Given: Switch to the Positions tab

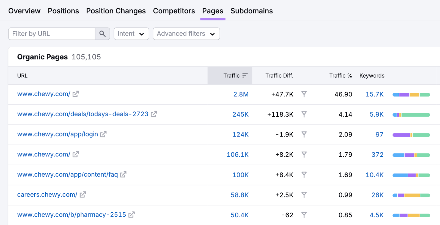Looking at the screenshot, I should point(63,11).
